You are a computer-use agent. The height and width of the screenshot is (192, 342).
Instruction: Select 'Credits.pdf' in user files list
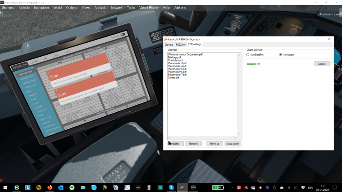(x=174, y=78)
